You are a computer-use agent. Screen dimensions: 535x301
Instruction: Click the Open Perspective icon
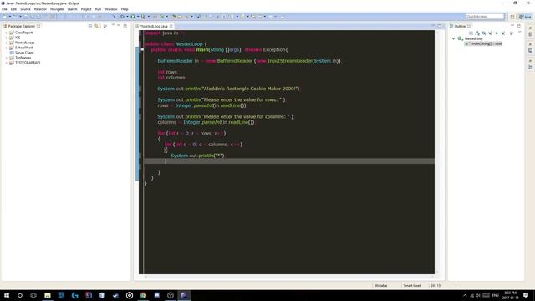pyautogui.click(x=512, y=17)
